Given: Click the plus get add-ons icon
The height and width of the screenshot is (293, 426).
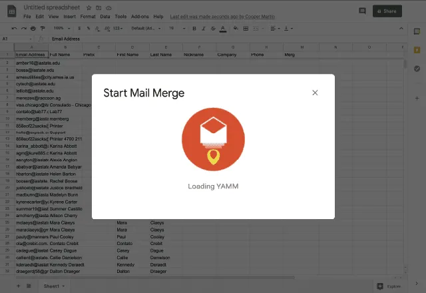Looking at the screenshot, I should (417, 98).
